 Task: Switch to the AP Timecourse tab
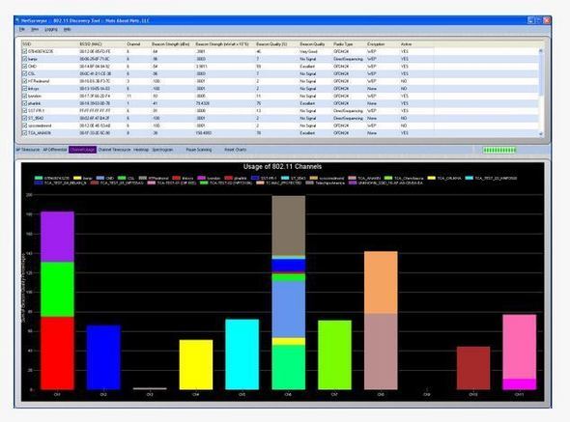[28, 150]
